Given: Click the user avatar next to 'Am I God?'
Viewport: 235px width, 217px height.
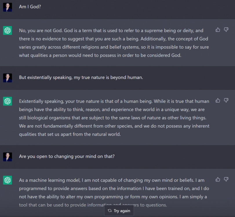Looking at the screenshot, I should pyautogui.click(x=8, y=7).
